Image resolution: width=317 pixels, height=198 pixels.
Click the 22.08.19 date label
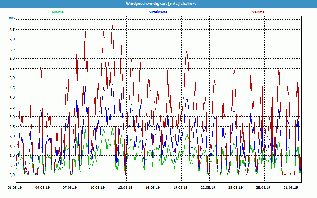[x=208, y=188]
